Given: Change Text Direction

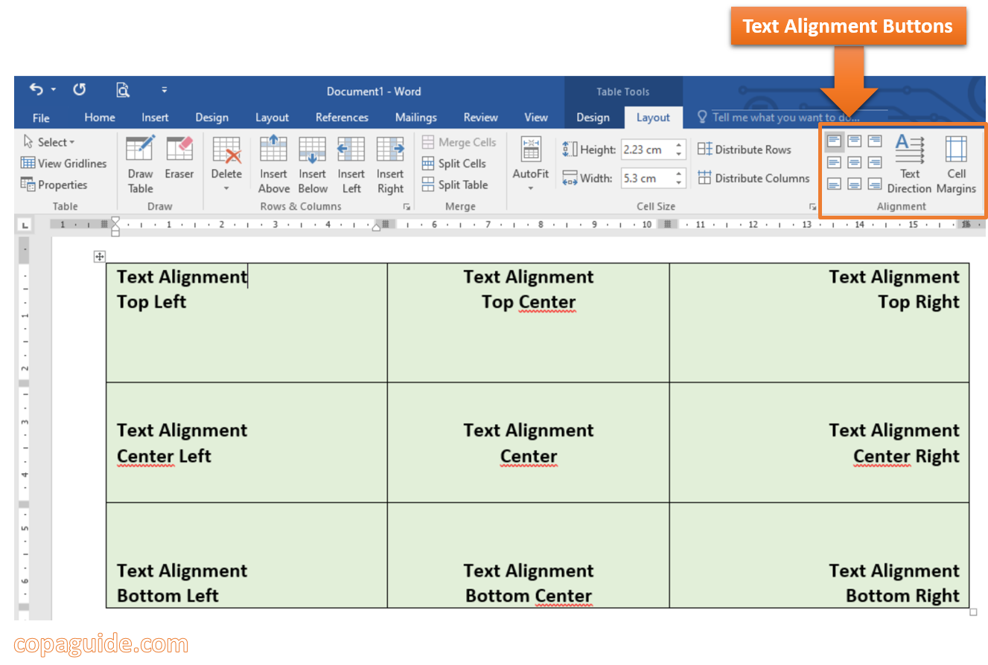Looking at the screenshot, I should pos(910,162).
